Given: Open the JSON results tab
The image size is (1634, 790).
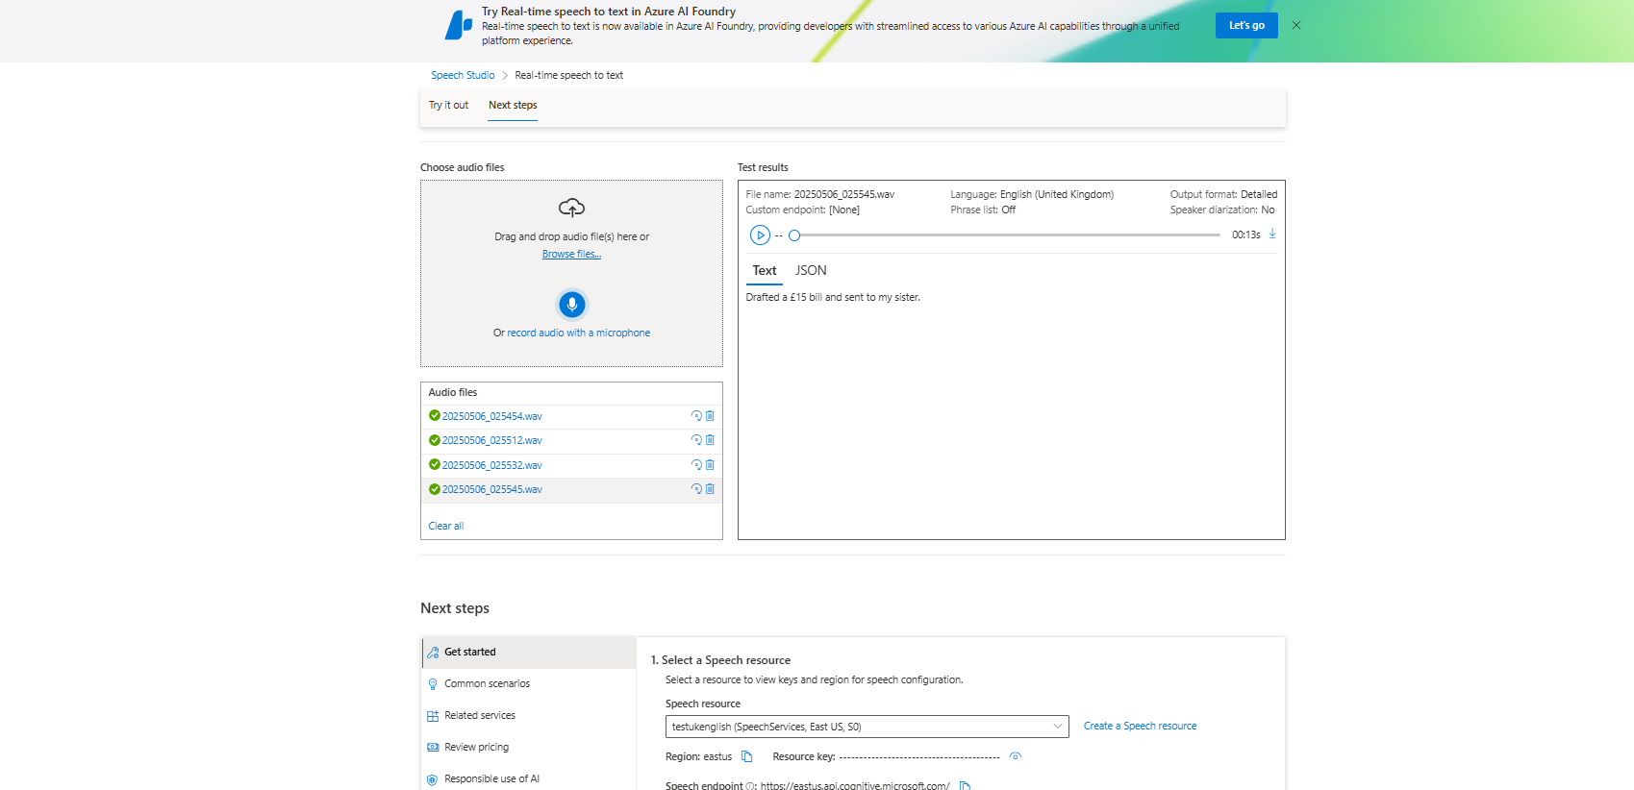Looking at the screenshot, I should [x=811, y=271].
